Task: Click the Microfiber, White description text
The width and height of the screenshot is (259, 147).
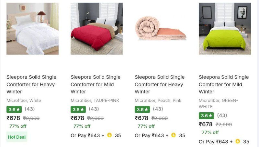Action: (x=24, y=101)
